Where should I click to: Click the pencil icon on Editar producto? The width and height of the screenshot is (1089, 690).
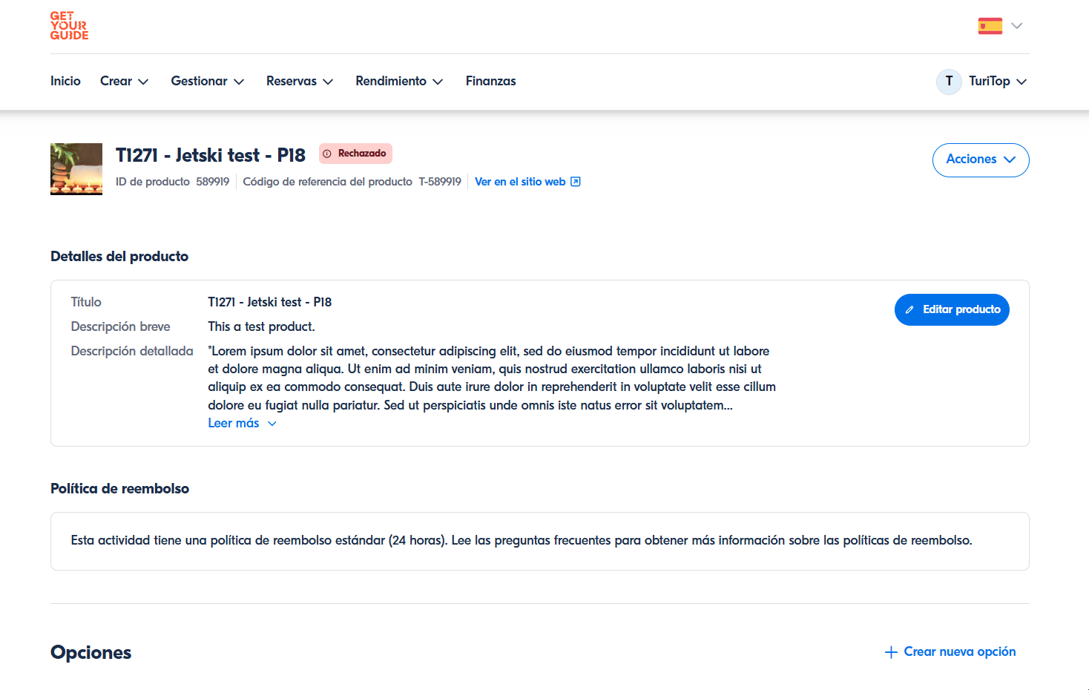pos(909,310)
